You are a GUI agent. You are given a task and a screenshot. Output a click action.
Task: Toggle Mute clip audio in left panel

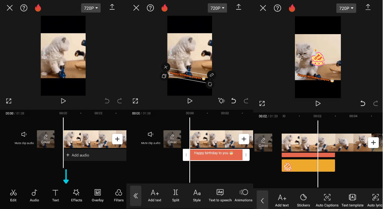coord(24,138)
